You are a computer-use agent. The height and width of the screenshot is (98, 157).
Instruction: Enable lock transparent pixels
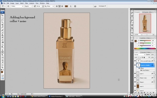[139, 57]
